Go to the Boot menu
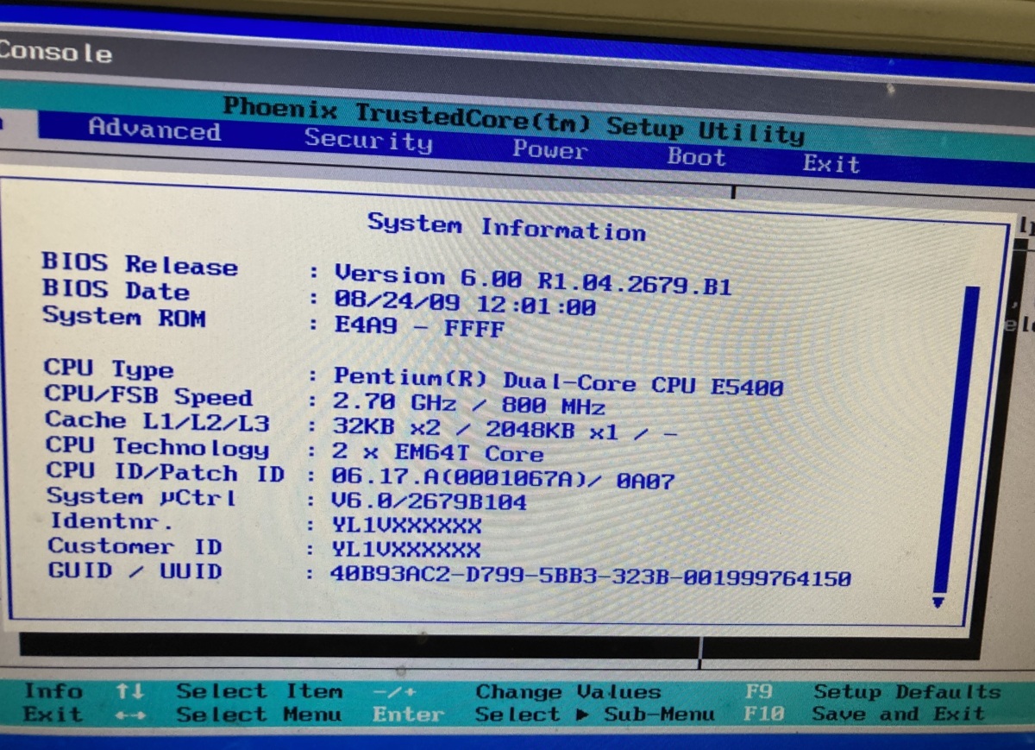This screenshot has height=750, width=1035. (696, 157)
